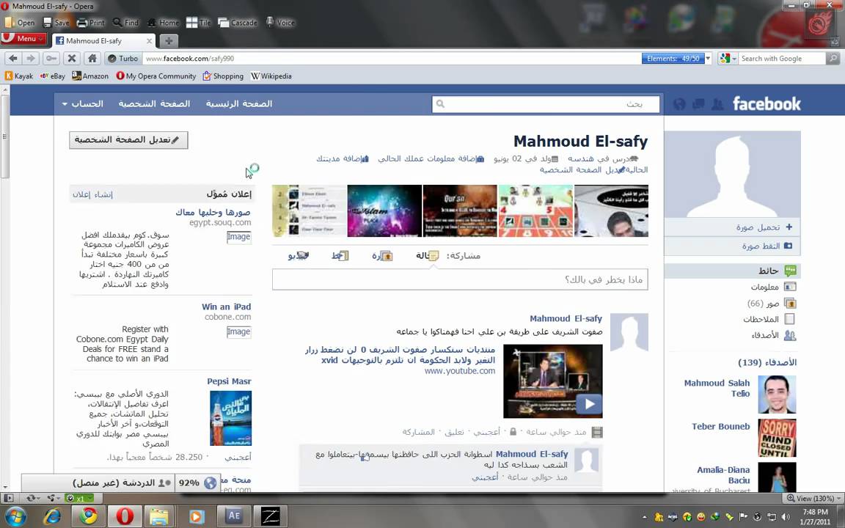Open the red Opera Menu button
Image resolution: width=845 pixels, height=528 pixels.
coord(23,39)
